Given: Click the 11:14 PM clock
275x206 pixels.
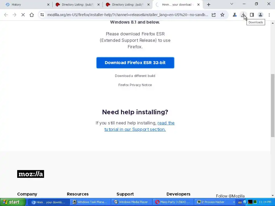Looking at the screenshot, I should (265, 202).
